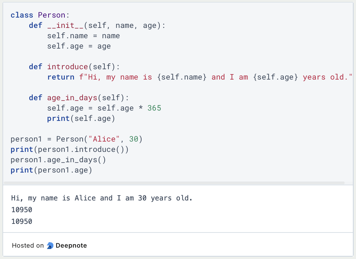Click the Deepnote logo icon
356x259 pixels.
(x=50, y=246)
